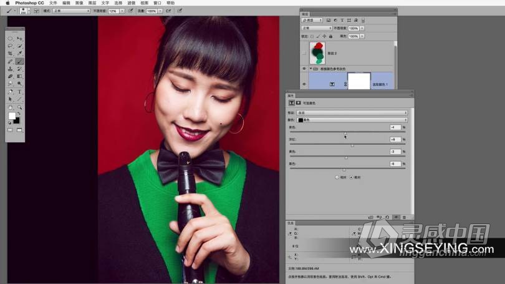505x284 pixels.
Task: Filter layers by type layers
Action: (x=342, y=21)
